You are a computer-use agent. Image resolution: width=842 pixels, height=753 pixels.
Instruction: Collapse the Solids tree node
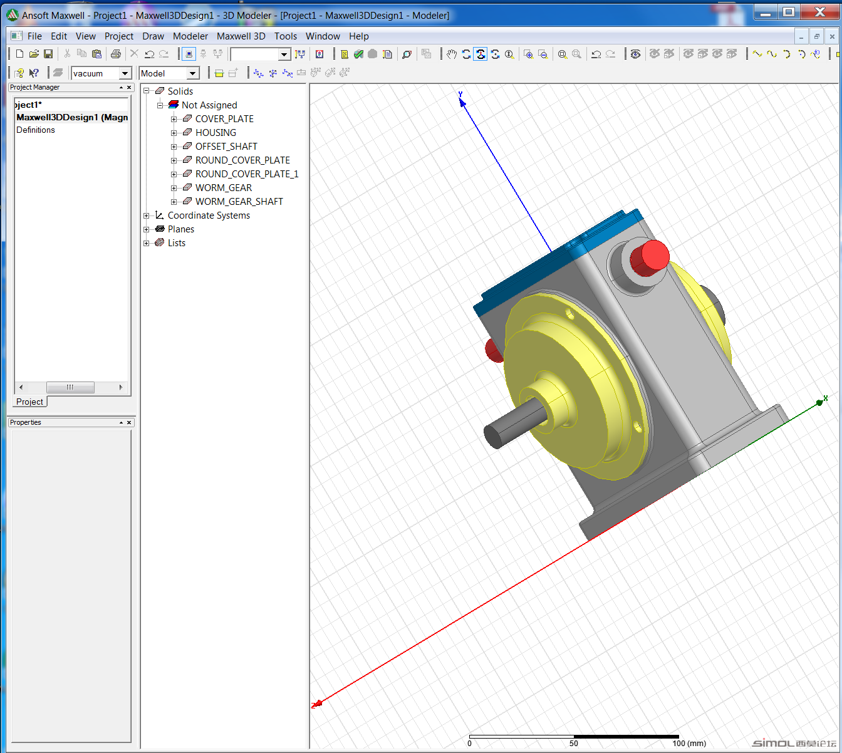(147, 91)
